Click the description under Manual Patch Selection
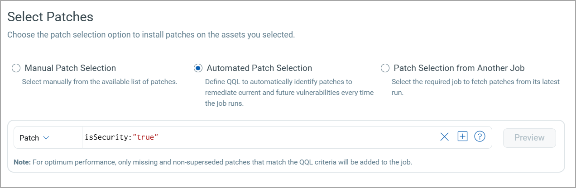 (x=99, y=82)
